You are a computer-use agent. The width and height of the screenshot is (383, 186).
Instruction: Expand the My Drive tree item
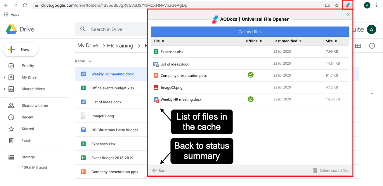4,77
